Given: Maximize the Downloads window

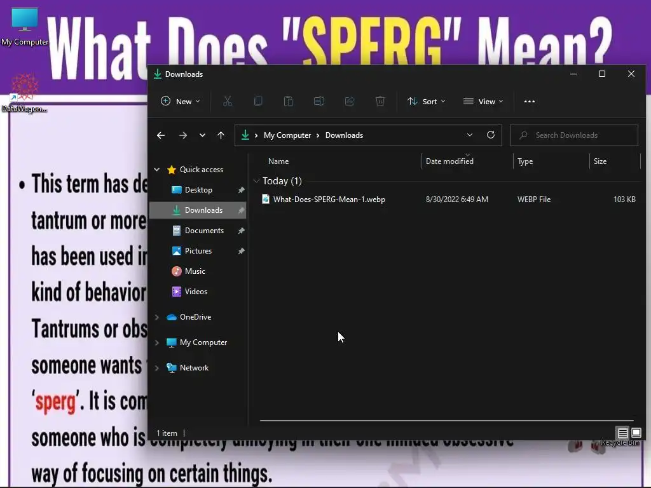Looking at the screenshot, I should coord(602,74).
